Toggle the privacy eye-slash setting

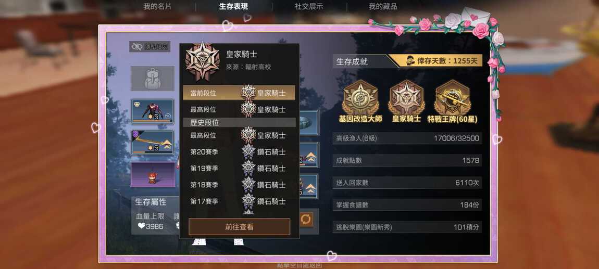(150, 46)
